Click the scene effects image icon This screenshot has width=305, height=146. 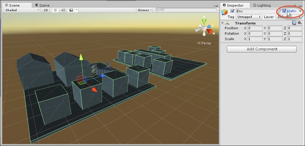71,10
